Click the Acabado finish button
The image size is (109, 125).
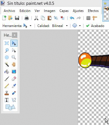[95, 26]
